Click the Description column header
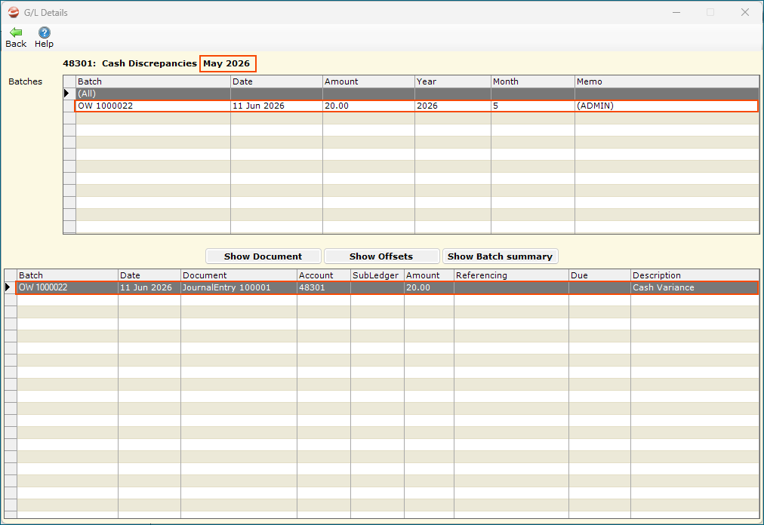 (x=695, y=275)
